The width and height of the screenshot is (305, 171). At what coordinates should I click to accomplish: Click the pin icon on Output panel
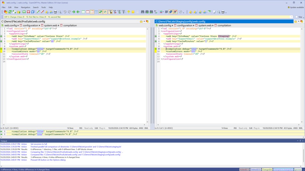point(300,141)
